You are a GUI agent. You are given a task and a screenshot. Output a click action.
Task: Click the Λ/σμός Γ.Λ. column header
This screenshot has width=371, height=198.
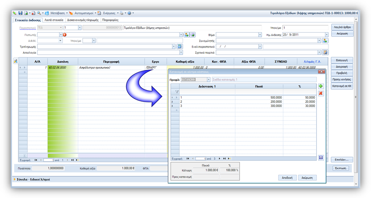(x=312, y=62)
